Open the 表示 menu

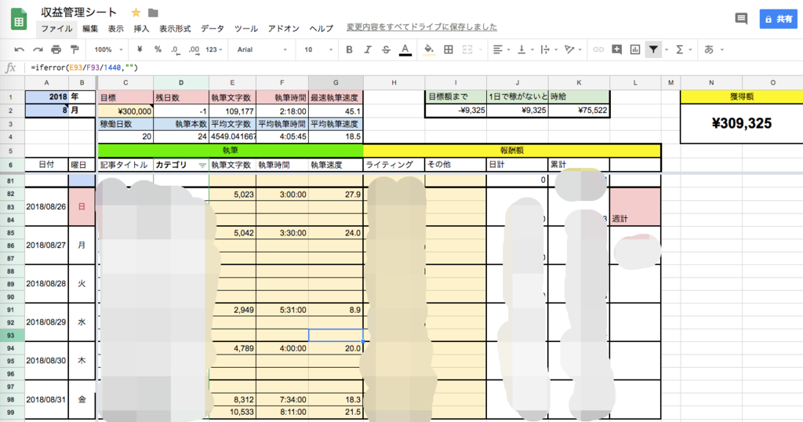pos(116,29)
